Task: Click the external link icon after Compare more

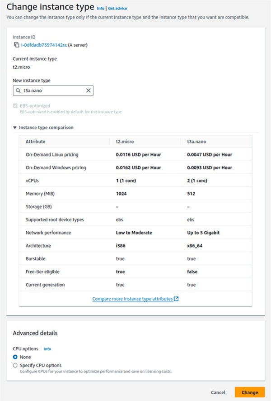Action: pyautogui.click(x=176, y=299)
